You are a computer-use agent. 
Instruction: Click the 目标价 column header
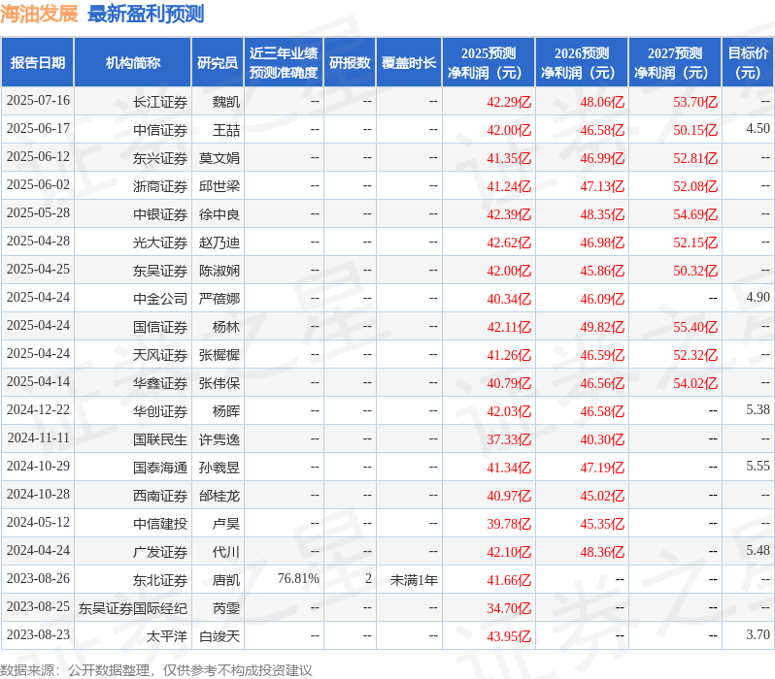click(x=749, y=63)
